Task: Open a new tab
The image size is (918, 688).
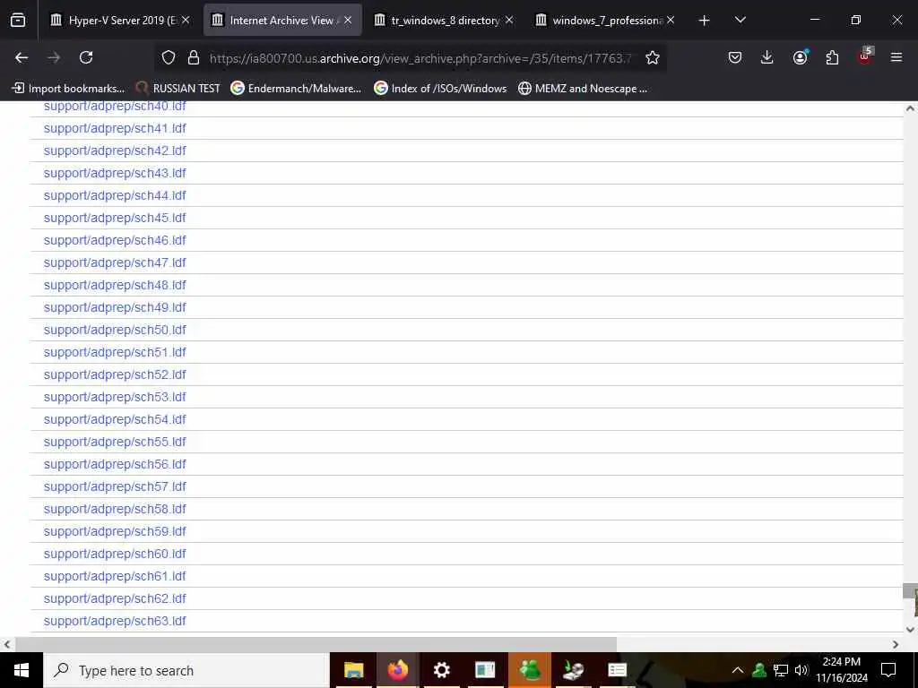Action: 705,21
